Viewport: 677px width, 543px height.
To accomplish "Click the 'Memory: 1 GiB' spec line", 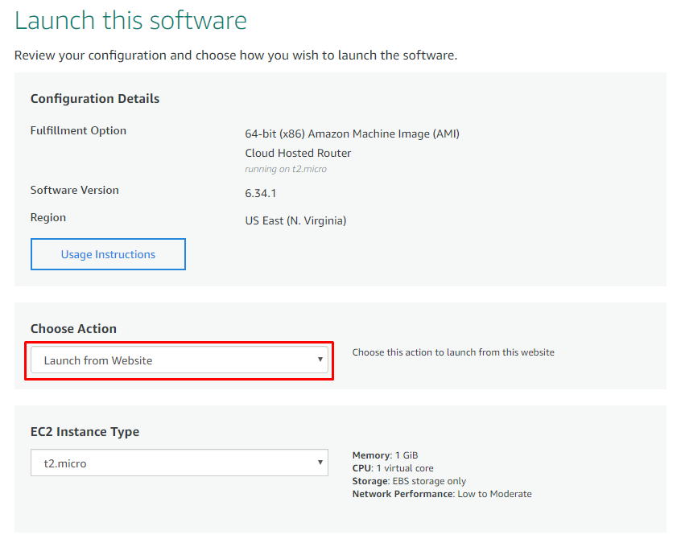I will coord(385,455).
